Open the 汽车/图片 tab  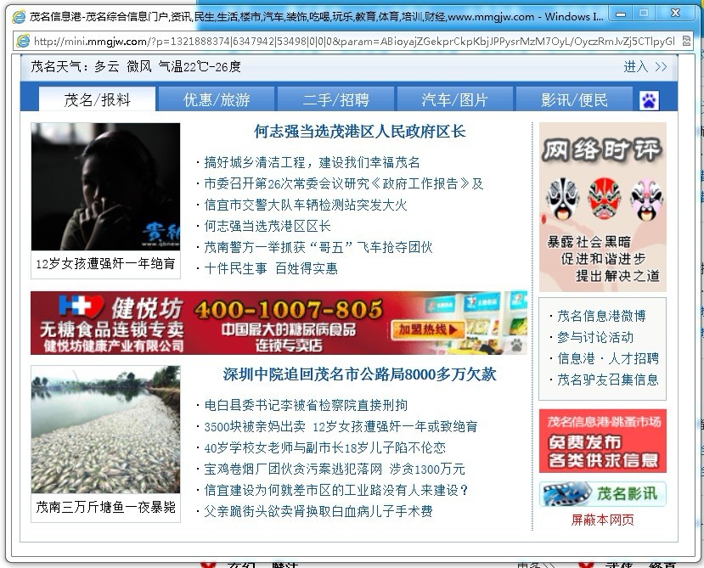(x=455, y=99)
